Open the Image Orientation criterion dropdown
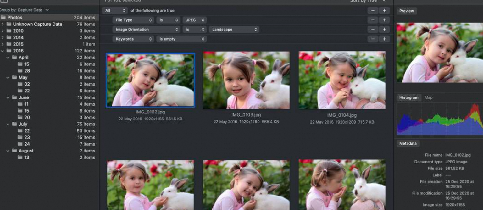 pos(146,30)
